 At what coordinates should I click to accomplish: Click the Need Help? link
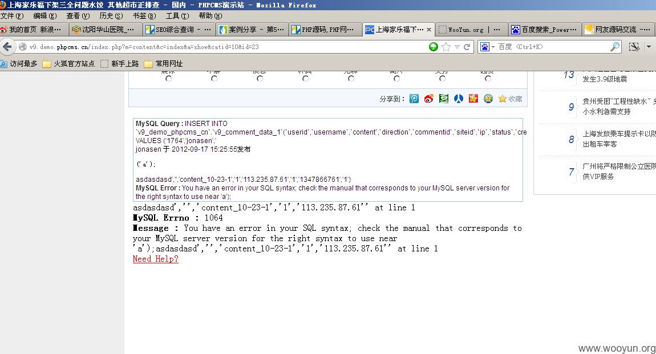(156, 259)
